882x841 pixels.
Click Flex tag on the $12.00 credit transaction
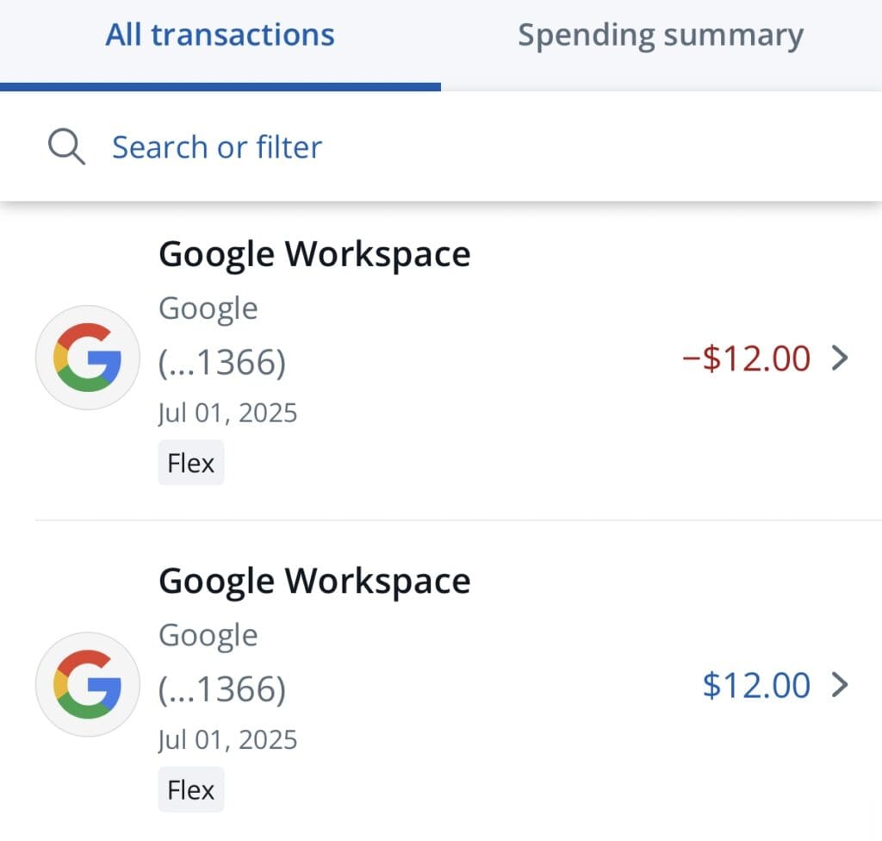pos(190,789)
